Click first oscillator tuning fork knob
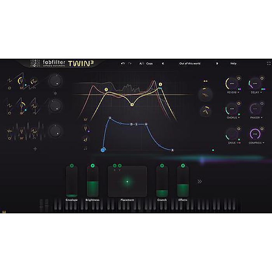 [x=21, y=81]
